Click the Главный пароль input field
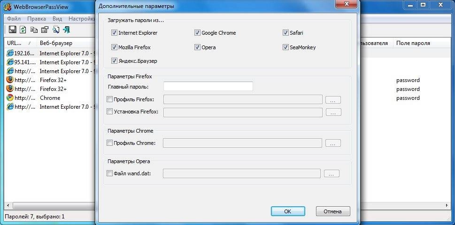The height and width of the screenshot is (225, 455). (x=208, y=86)
